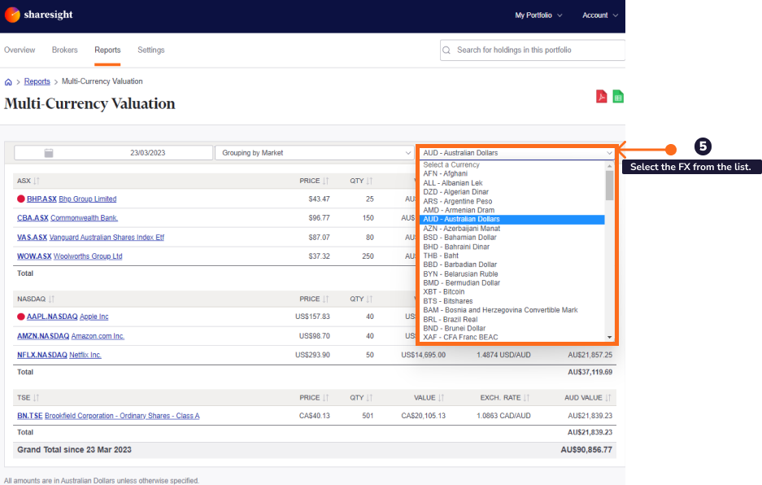The image size is (762, 485).
Task: Click the home breadcrumb icon
Action: click(x=8, y=81)
